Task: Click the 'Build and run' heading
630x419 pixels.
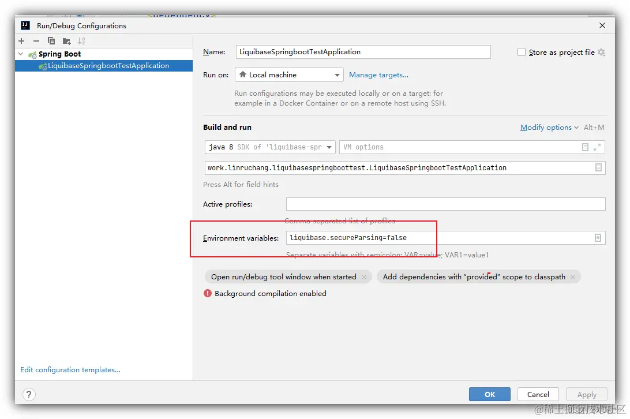Action: click(x=227, y=127)
